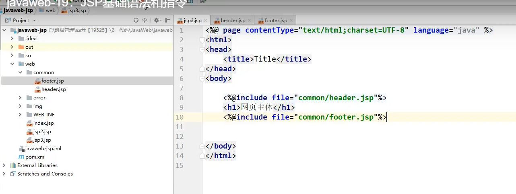Click the 网页主体 heading text on line 9
The image size is (516, 194).
(257, 107)
